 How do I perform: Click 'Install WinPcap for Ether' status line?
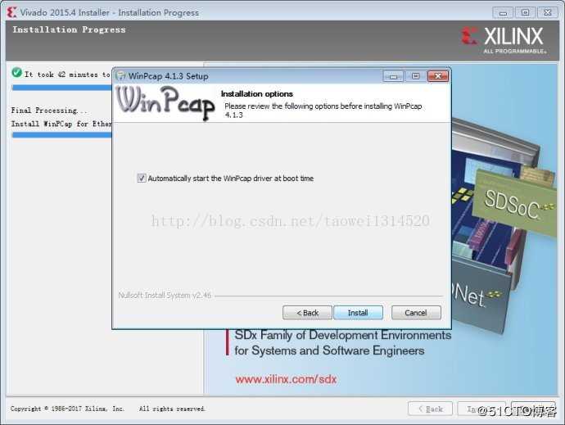(61, 124)
